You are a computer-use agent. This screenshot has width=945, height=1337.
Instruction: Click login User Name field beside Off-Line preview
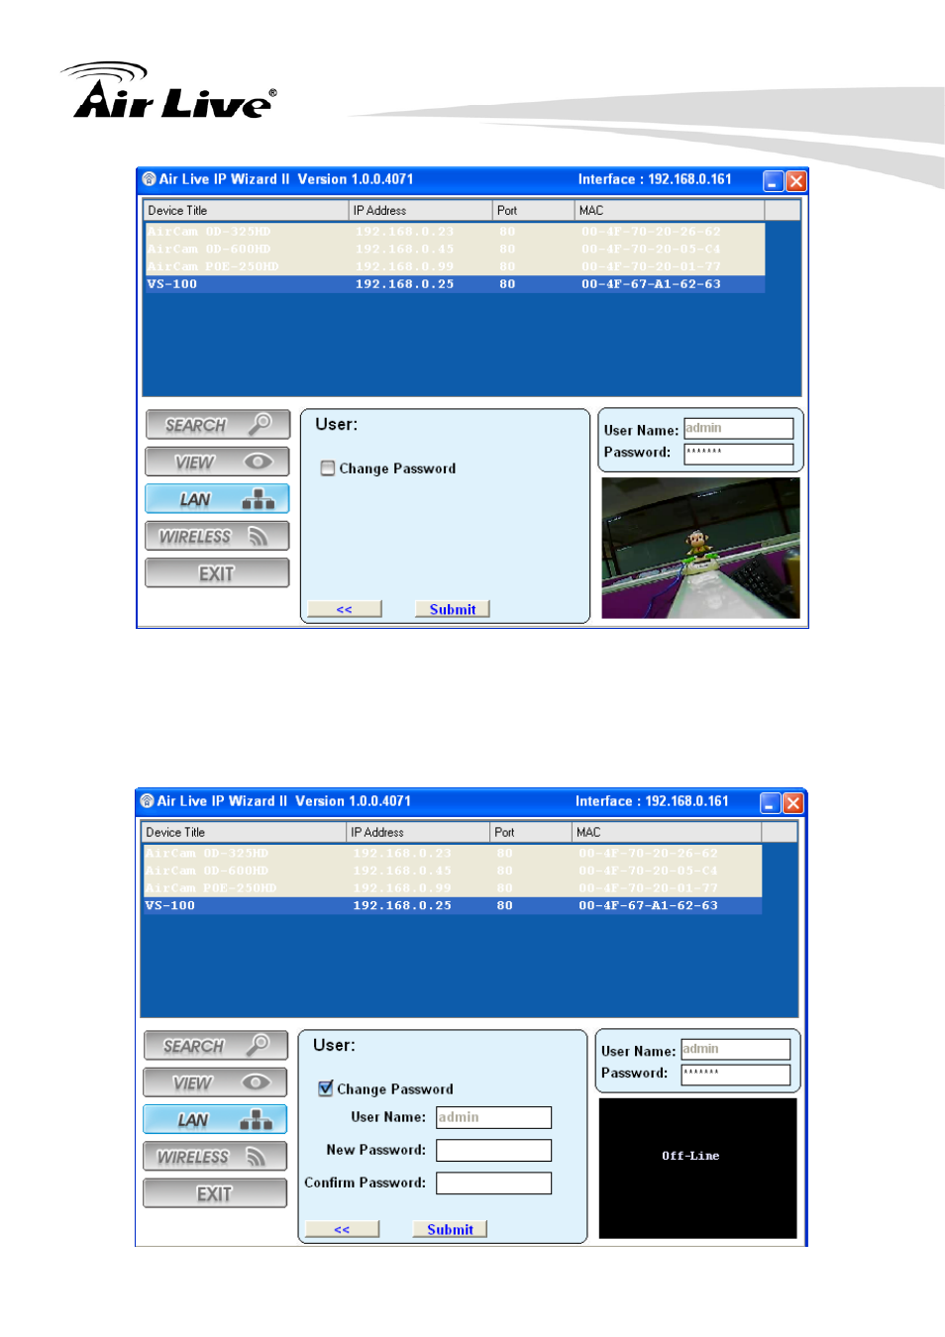tap(736, 1050)
